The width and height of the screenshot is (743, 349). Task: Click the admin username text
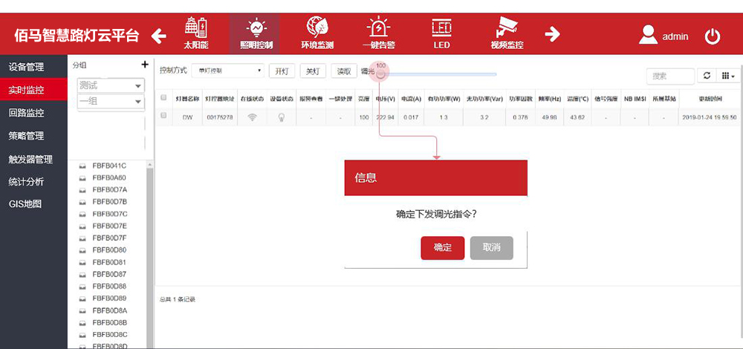tap(675, 36)
